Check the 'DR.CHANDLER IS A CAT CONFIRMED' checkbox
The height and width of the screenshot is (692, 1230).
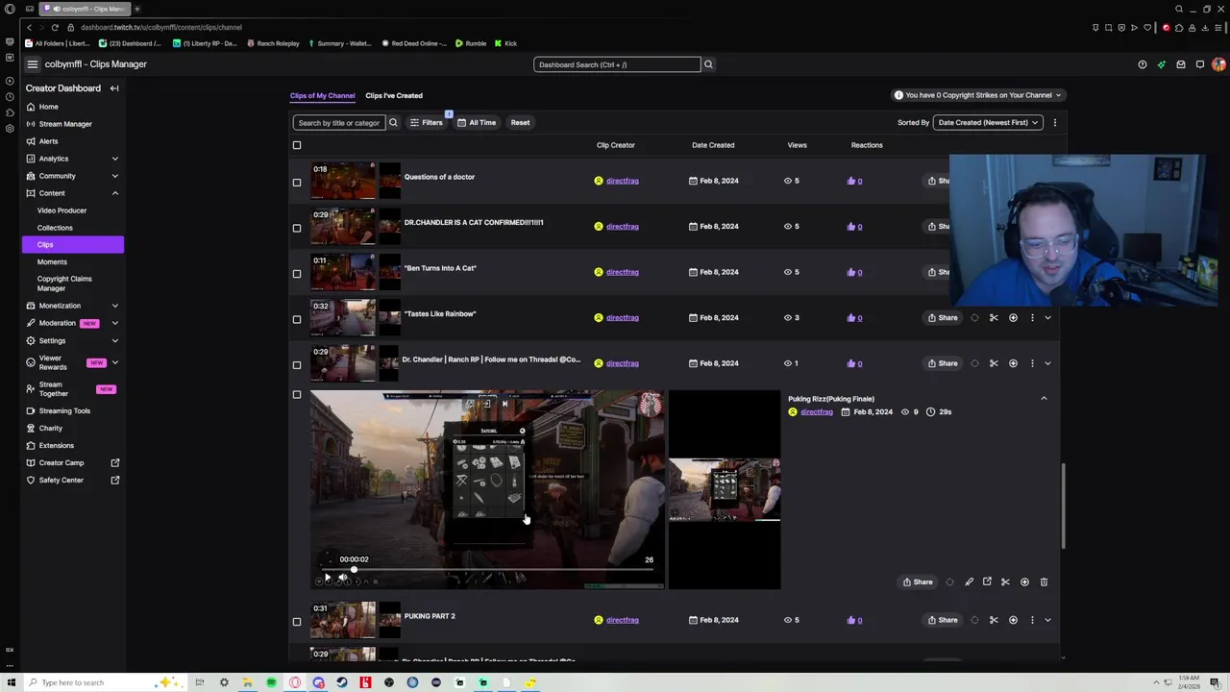[297, 228]
